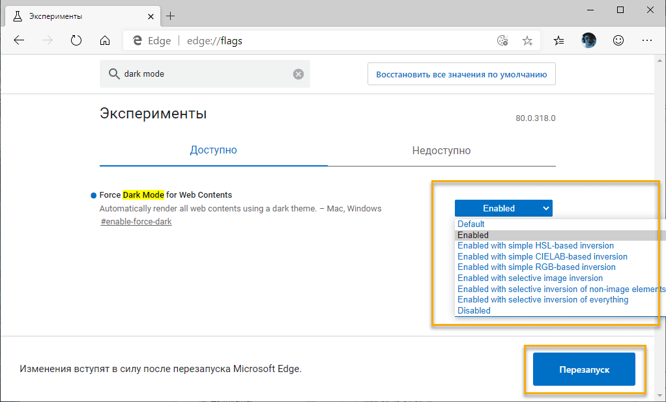The height and width of the screenshot is (402, 666).
Task: Send feedback using the smiley icon
Action: (617, 40)
